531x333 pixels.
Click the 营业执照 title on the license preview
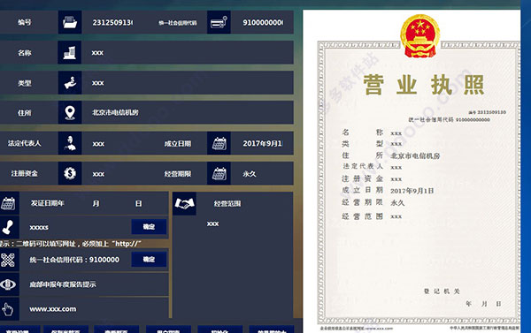(423, 85)
